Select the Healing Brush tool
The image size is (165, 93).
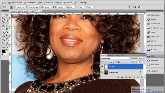(3, 25)
